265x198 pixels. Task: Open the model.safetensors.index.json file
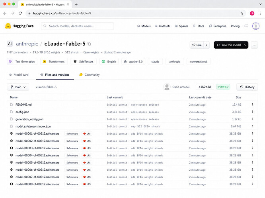pos(33,126)
